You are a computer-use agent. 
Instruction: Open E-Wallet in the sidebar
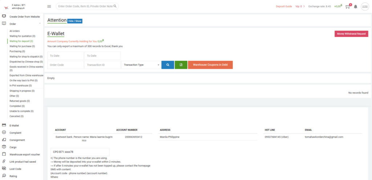tap(14, 125)
